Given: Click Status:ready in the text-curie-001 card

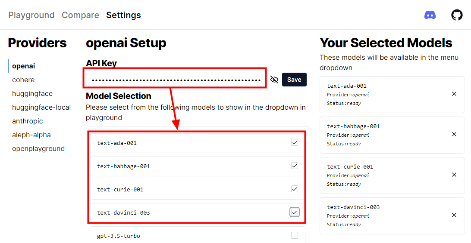Looking at the screenshot, I should tap(344, 184).
